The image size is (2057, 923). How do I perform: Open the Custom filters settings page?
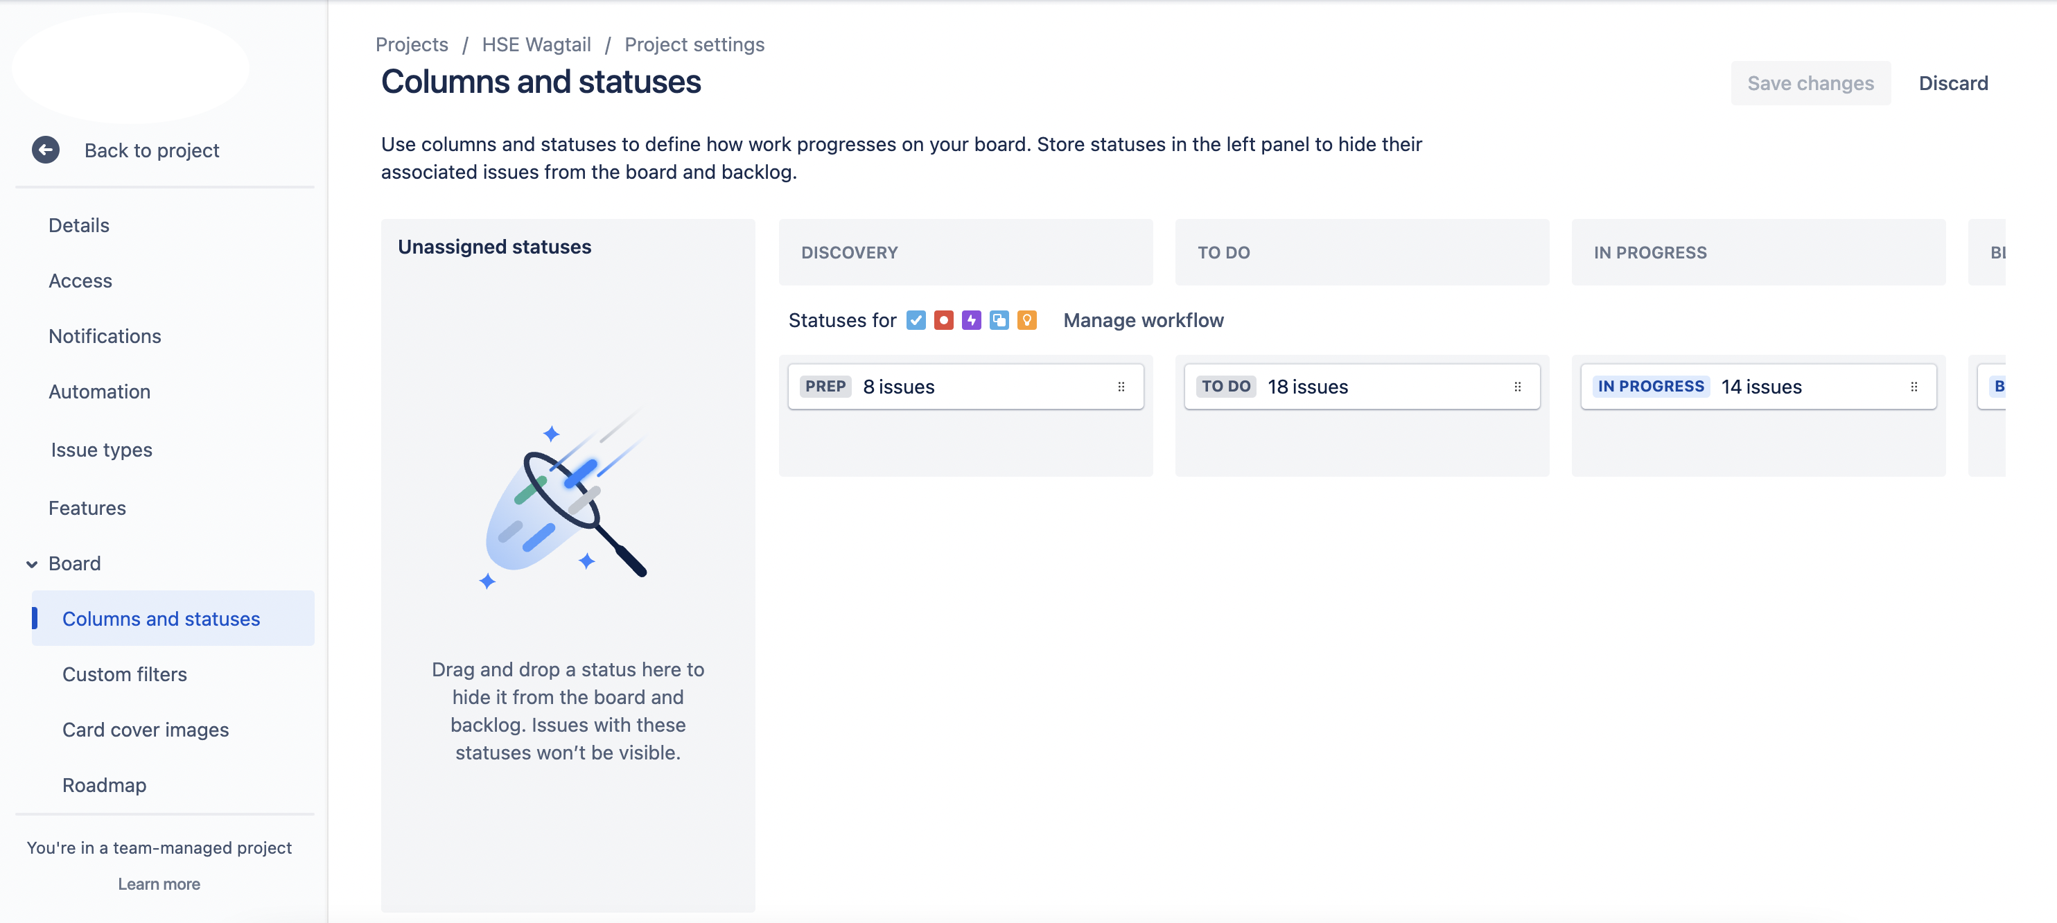click(125, 674)
